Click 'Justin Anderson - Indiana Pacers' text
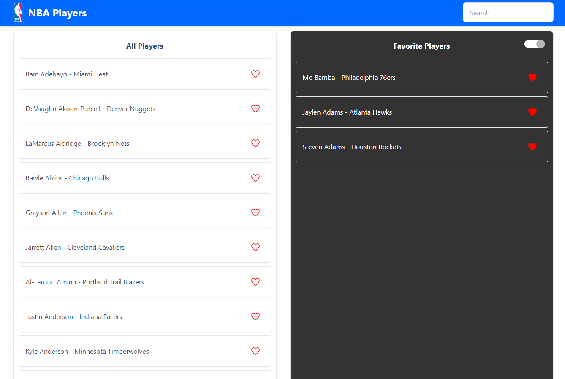This screenshot has width=565, height=379. click(74, 317)
